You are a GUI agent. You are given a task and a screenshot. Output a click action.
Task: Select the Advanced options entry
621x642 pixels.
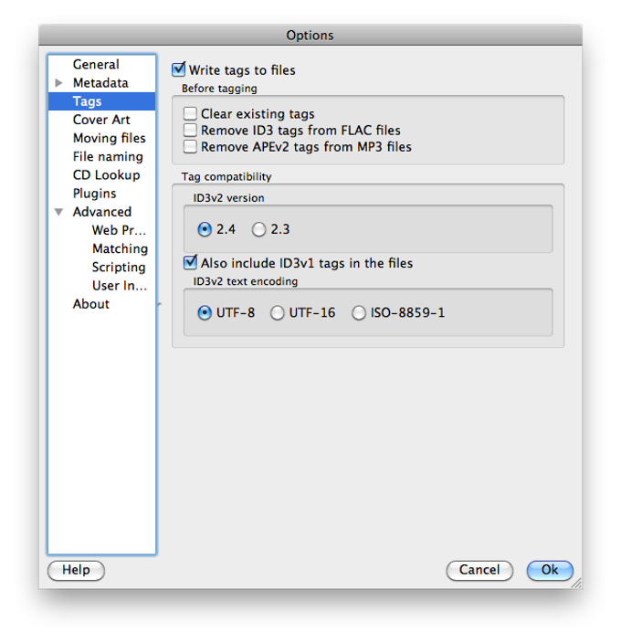(102, 212)
